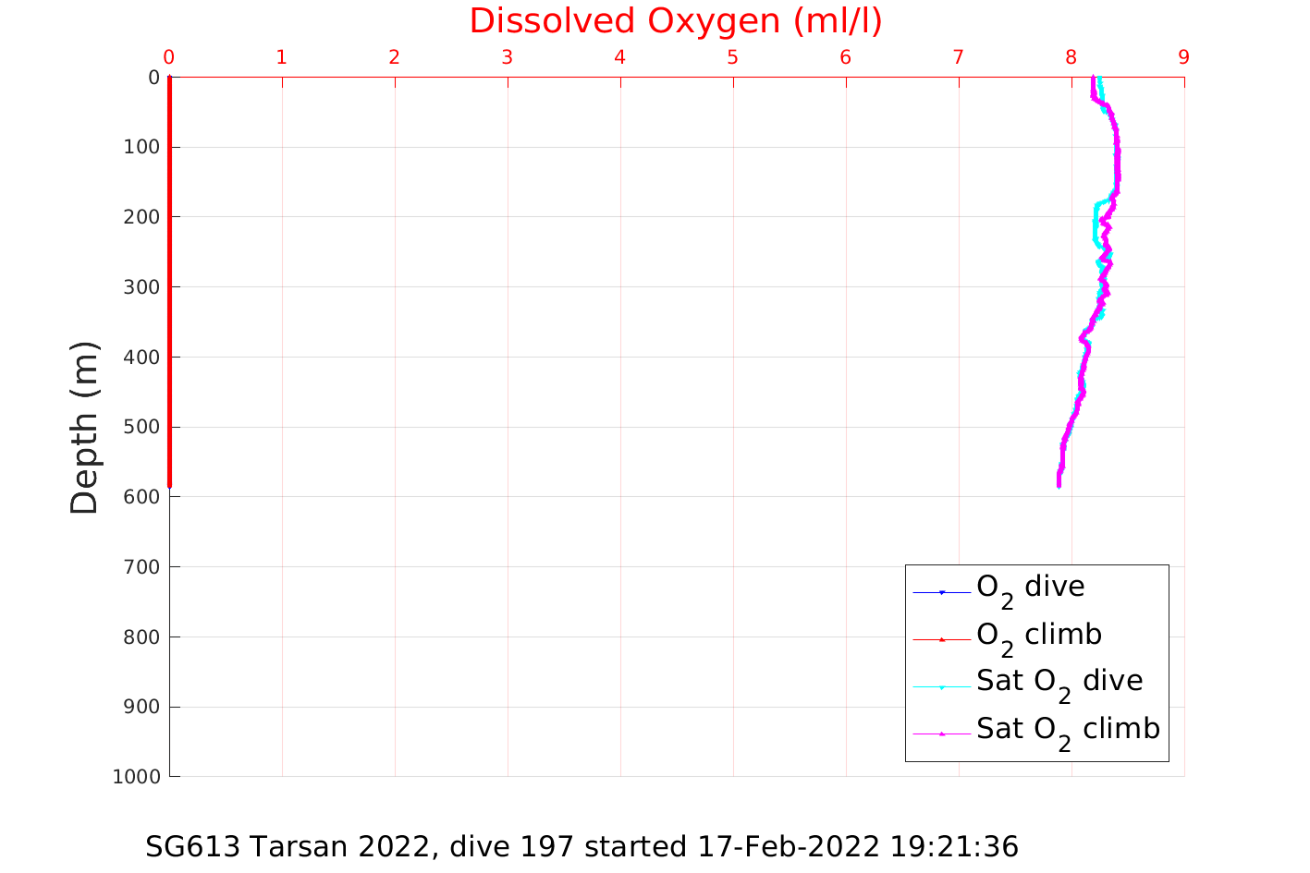This screenshot has width=1310, height=873.
Task: Click the bottom end of magenta curve
Action: (x=1059, y=484)
